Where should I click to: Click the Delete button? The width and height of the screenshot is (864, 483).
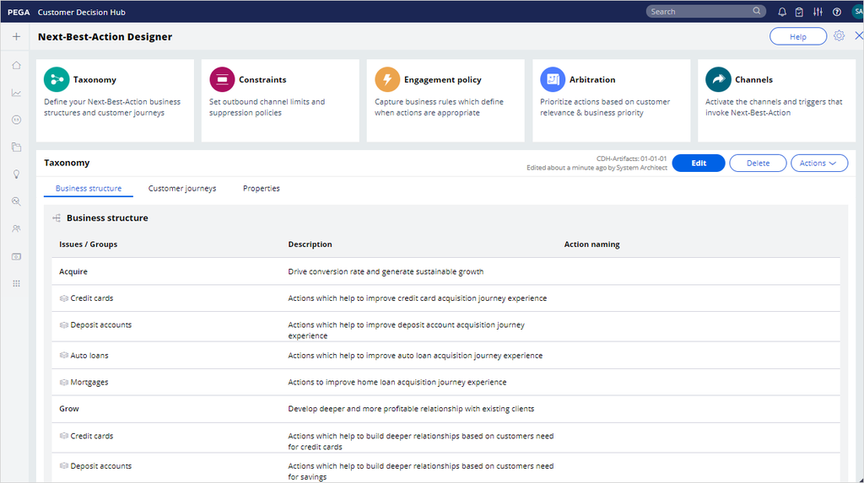758,164
